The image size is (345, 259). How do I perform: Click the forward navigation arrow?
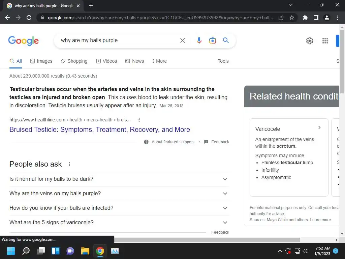click(18, 18)
